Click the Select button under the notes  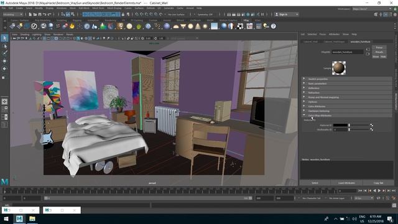[315, 183]
